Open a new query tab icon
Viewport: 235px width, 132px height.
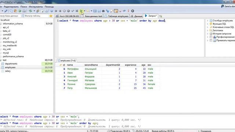coord(160,16)
